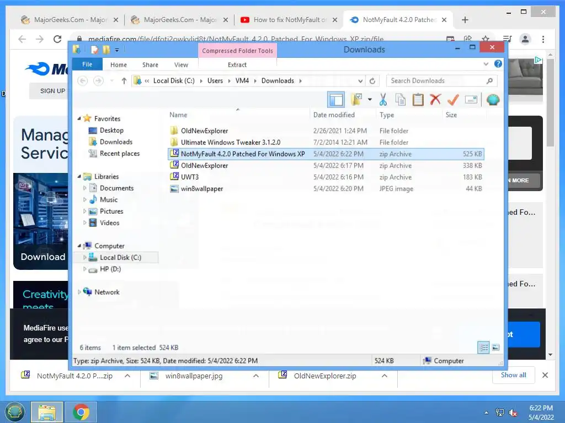The height and width of the screenshot is (423, 565).
Task: Open the Chrome three-dot menu
Action: tap(543, 39)
